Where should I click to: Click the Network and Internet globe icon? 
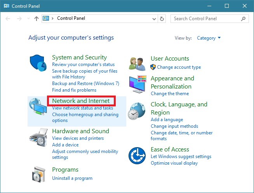point(38,106)
